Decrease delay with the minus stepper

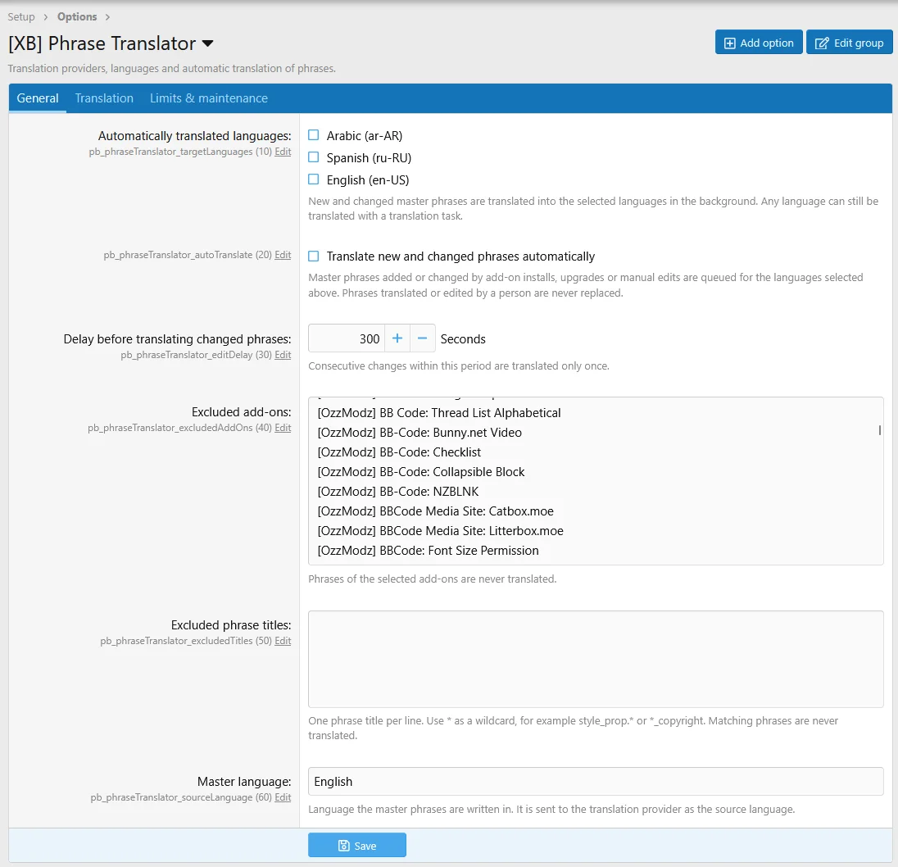(423, 338)
